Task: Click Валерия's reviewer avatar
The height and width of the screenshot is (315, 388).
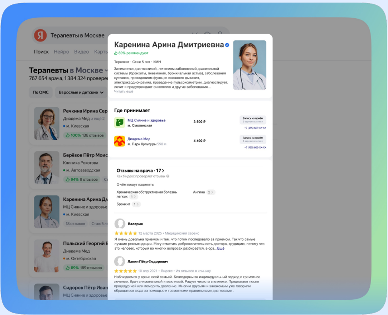Action: pyautogui.click(x=120, y=224)
